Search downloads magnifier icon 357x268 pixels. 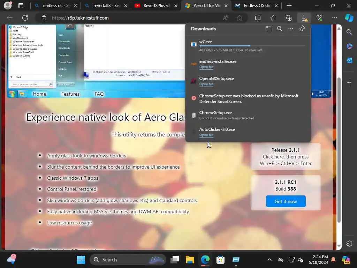click(280, 29)
